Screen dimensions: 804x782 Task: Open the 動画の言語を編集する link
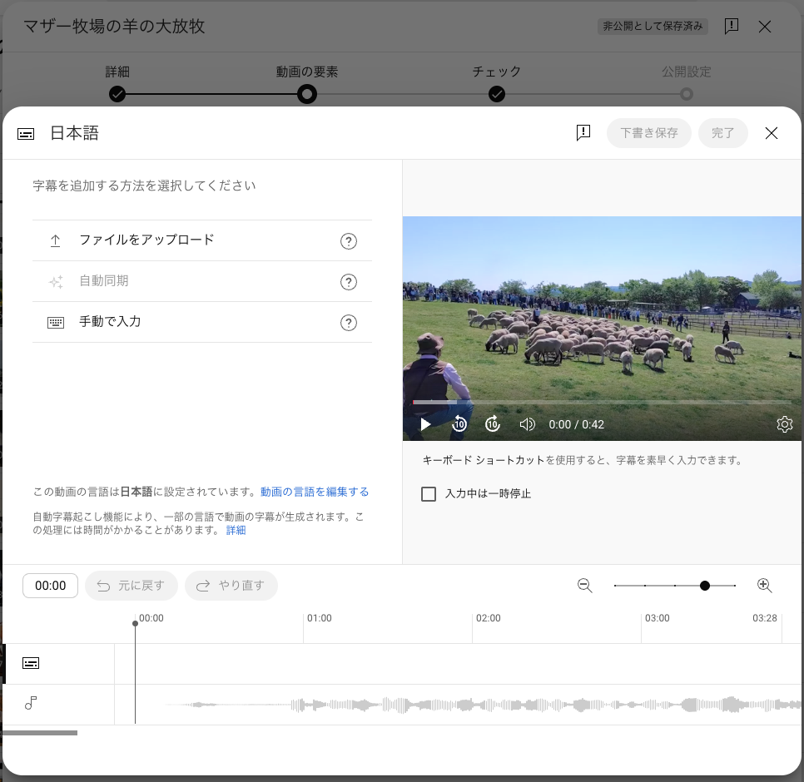[x=314, y=492]
